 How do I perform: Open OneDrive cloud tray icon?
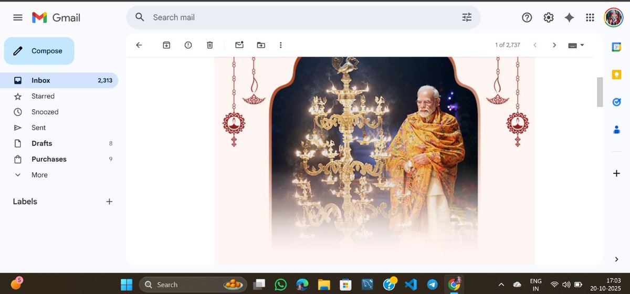tap(517, 285)
